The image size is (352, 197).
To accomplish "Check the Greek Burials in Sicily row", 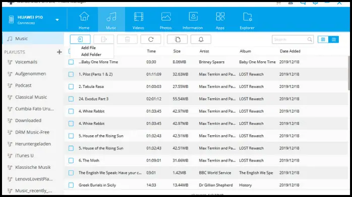I will 71,185.
